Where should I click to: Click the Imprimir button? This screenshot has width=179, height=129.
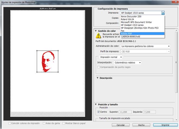click(163, 125)
